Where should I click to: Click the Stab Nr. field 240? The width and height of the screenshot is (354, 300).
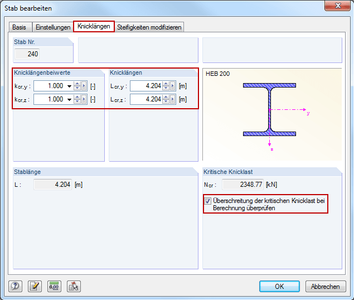pyautogui.click(x=27, y=54)
